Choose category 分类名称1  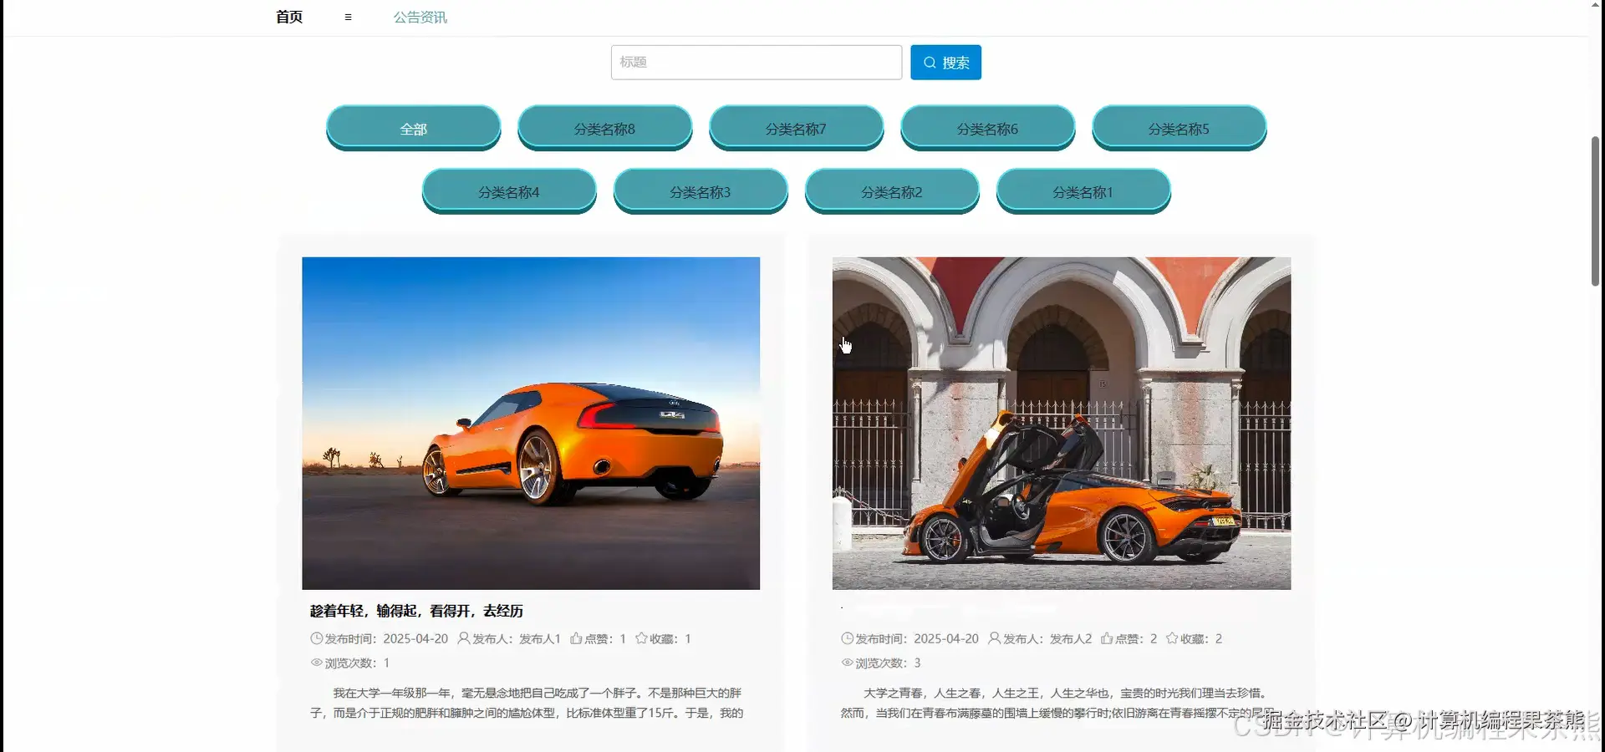[1083, 191]
